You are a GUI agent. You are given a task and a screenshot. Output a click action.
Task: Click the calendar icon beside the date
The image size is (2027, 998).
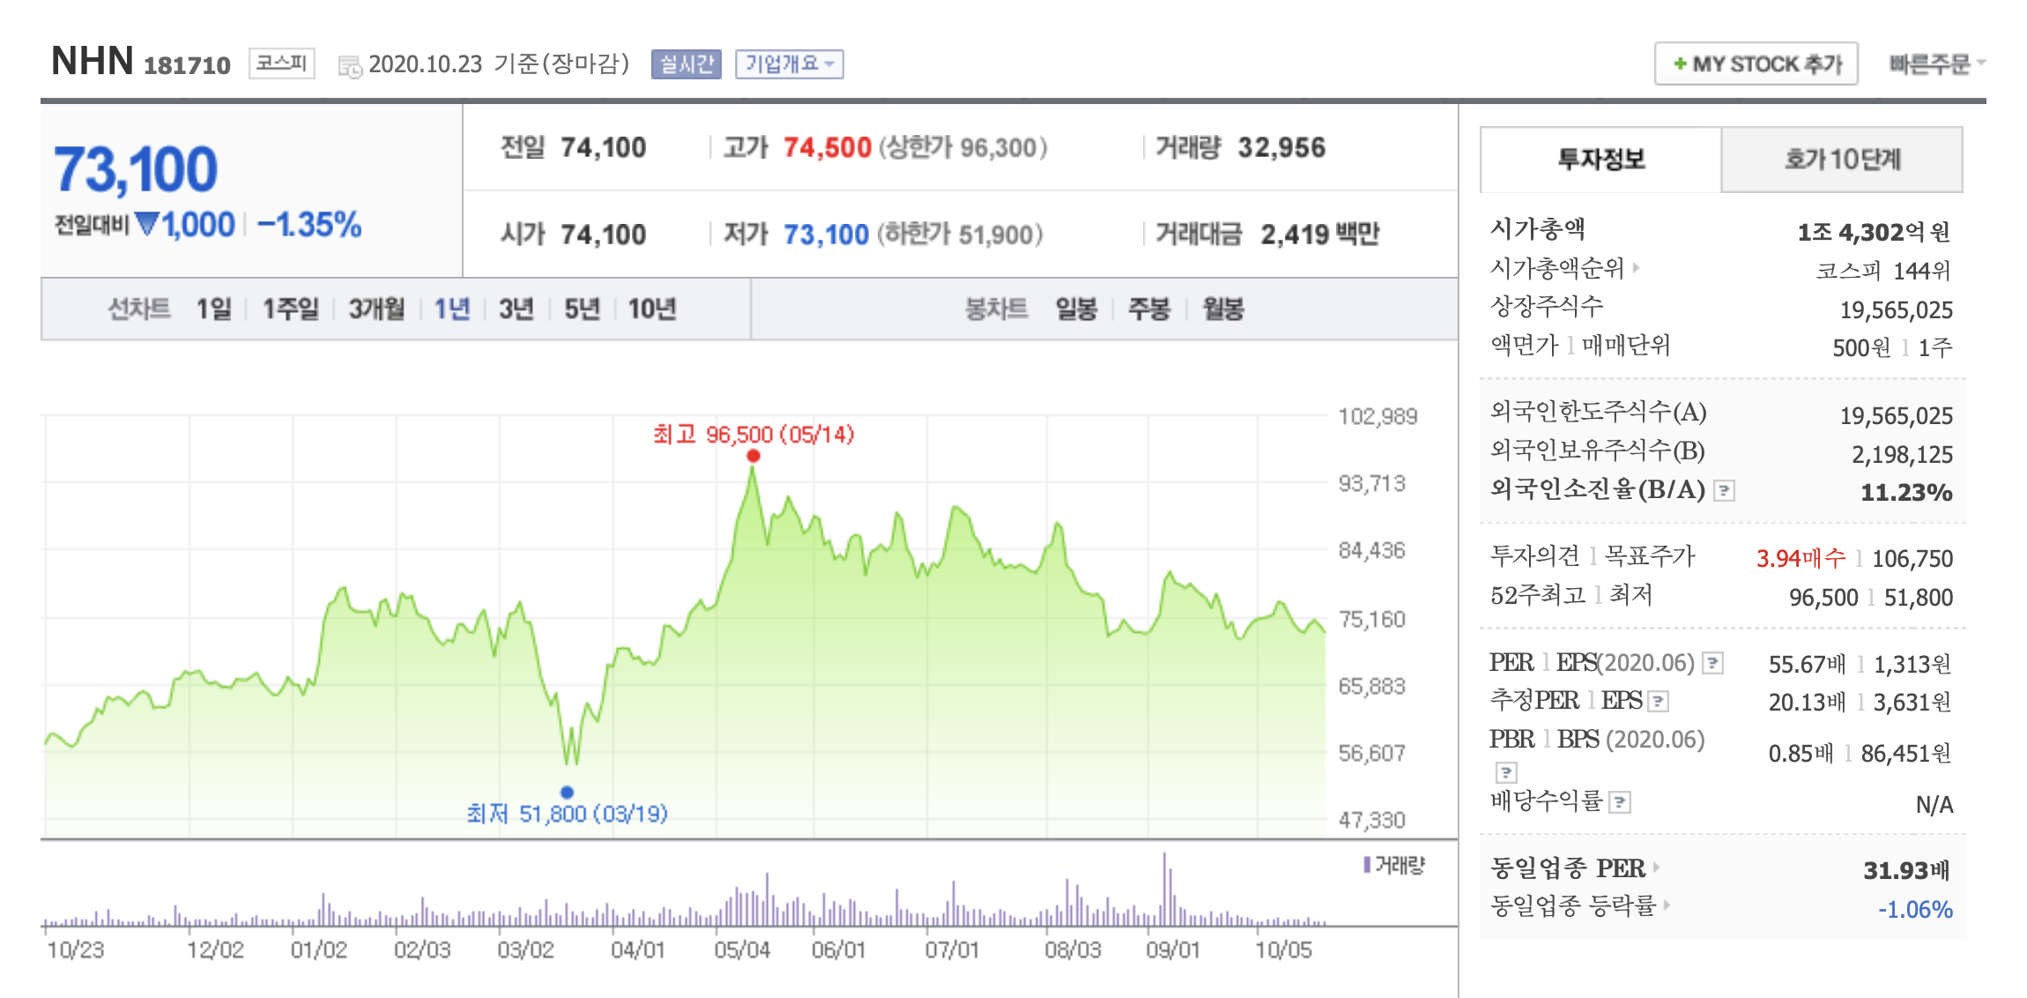tap(350, 66)
